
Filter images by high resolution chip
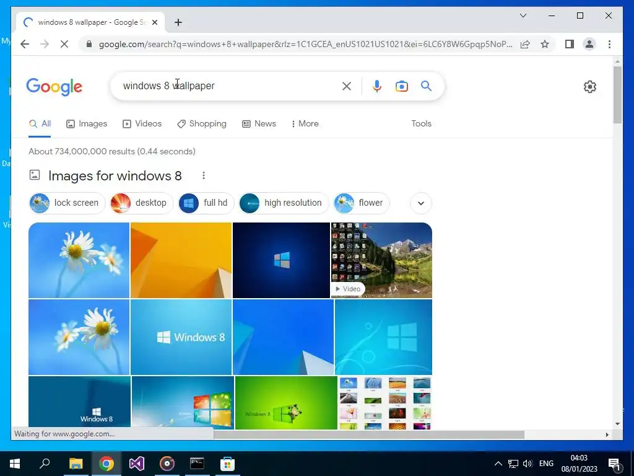click(284, 203)
